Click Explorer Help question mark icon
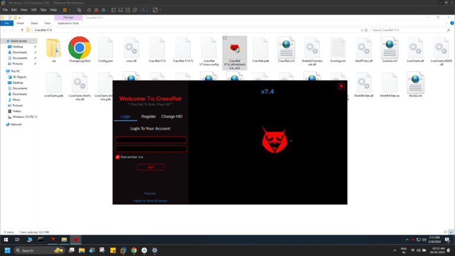 (x=452, y=23)
